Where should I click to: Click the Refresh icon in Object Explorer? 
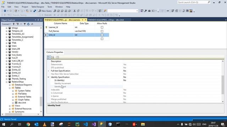coord(28,24)
